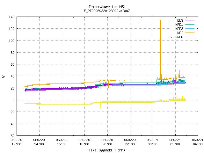
Task: Click the y-axis value -60
Action: (12, 136)
